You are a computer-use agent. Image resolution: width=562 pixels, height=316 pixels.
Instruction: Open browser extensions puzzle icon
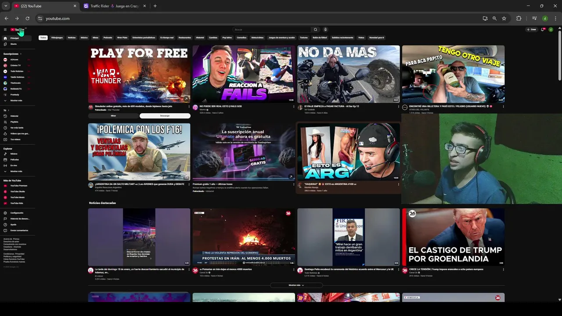click(x=519, y=18)
